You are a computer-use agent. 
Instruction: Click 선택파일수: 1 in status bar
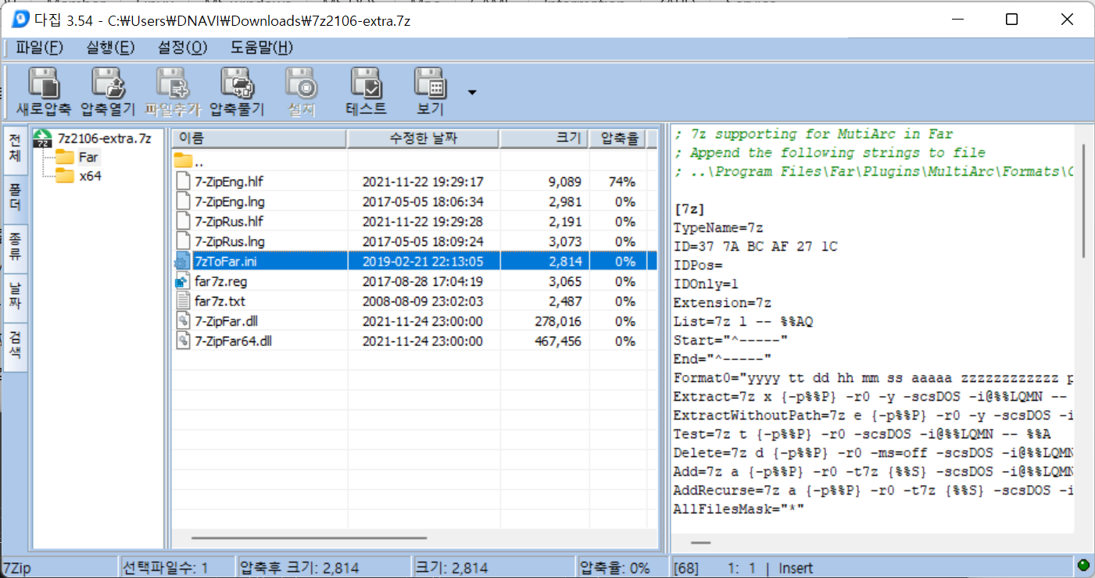click(166, 569)
